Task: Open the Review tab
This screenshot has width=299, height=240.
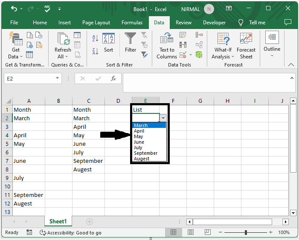Action: click(x=183, y=23)
